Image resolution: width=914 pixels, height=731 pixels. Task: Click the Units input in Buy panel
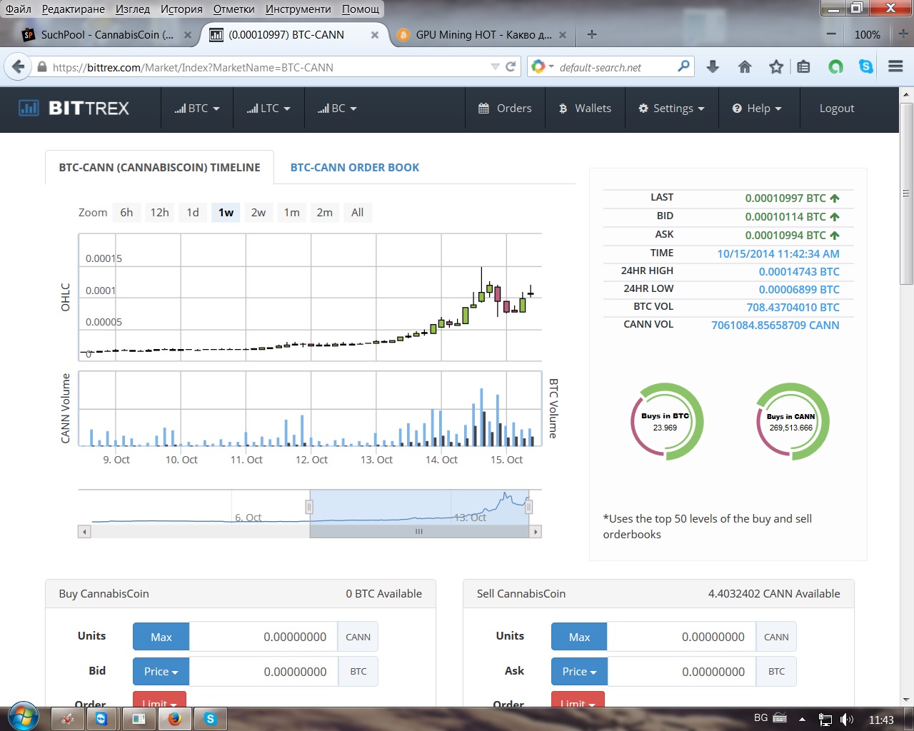[x=263, y=637]
